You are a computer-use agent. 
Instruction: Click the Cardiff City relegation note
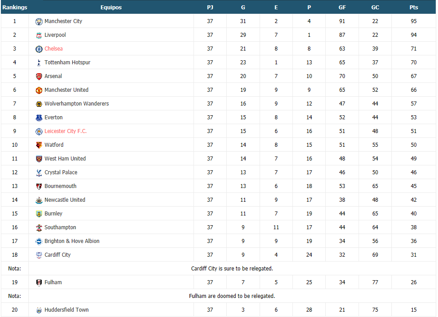click(232, 268)
